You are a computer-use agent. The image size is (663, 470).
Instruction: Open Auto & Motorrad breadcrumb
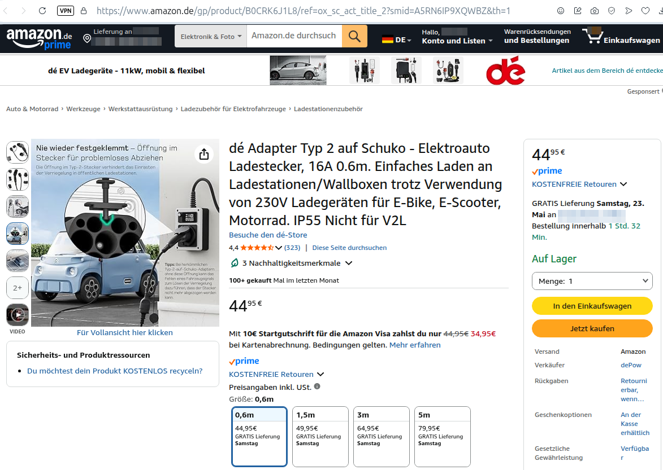(32, 109)
